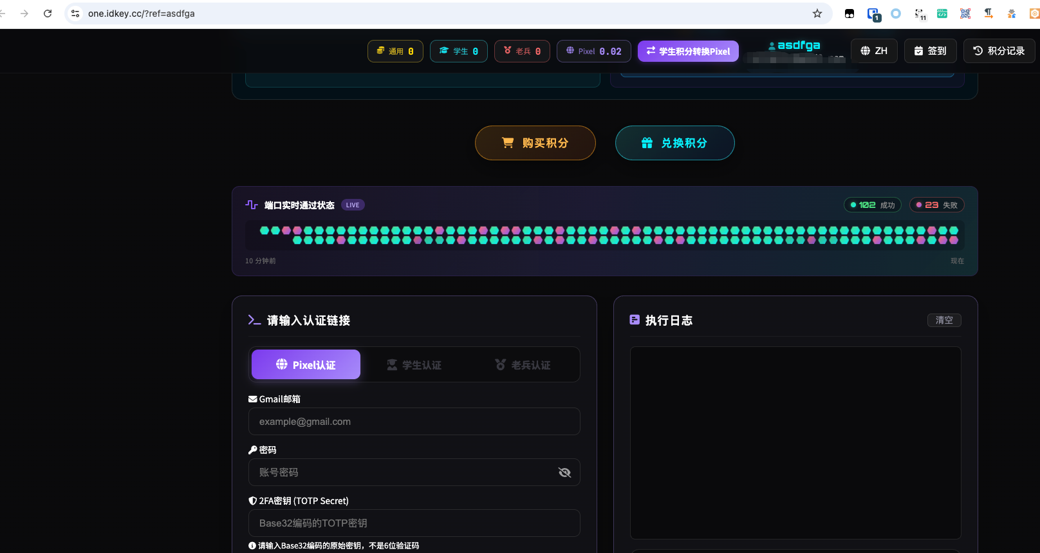Viewport: 1040px width, 553px height.
Task: Click the waveform icon beside 端口实时通过状态
Action: click(252, 205)
